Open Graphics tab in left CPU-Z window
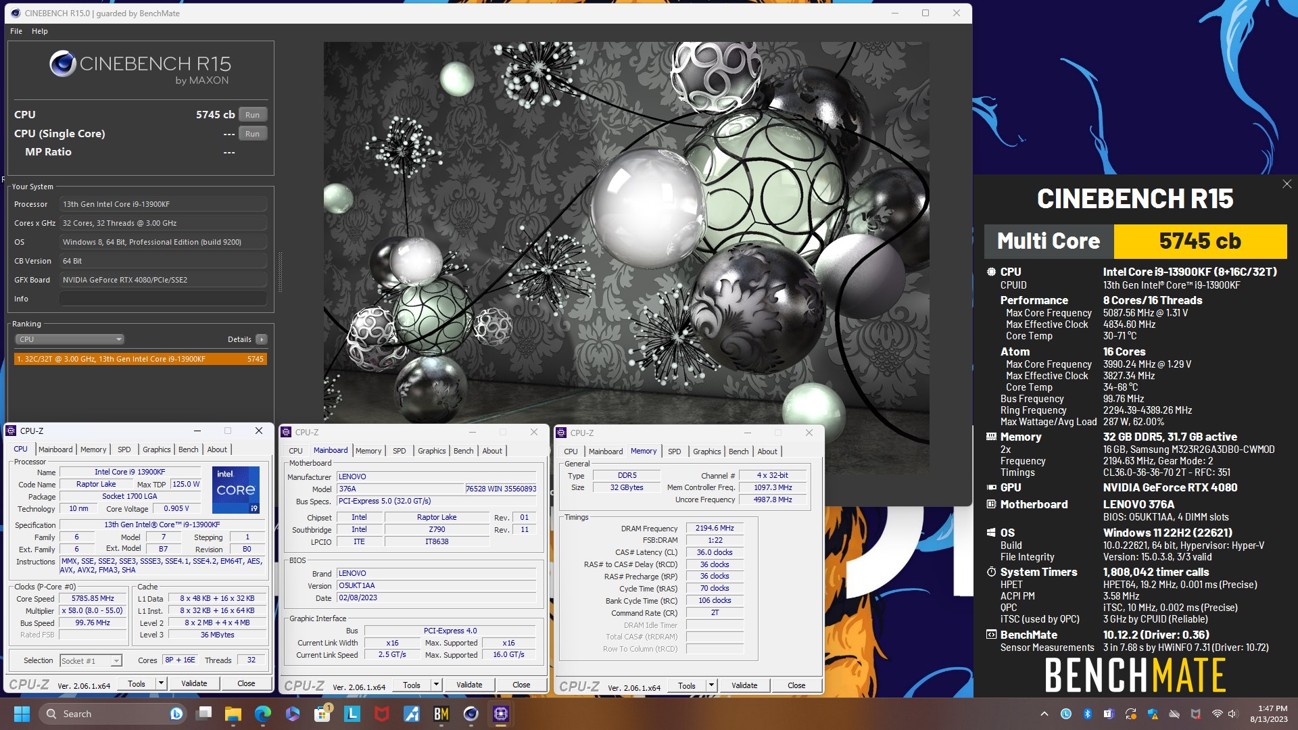1298x730 pixels. click(157, 449)
